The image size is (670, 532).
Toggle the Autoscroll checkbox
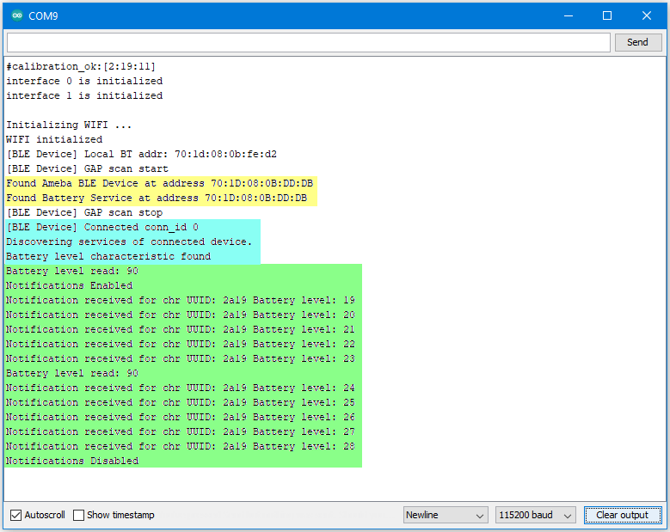click(x=15, y=515)
